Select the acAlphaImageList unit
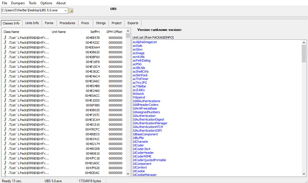 tap(145, 42)
